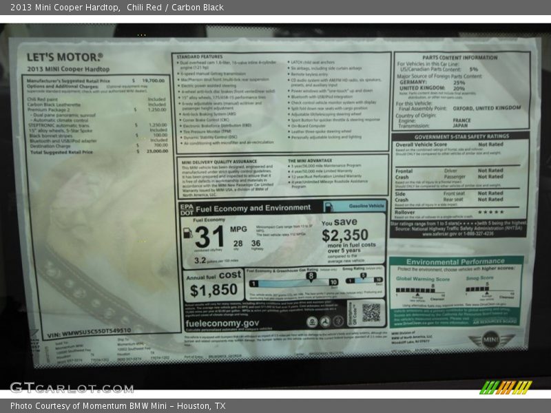Click 'Photo Courtesy of Momentum BMW Mini' caption
The width and height of the screenshot is (551, 413).
point(118,405)
